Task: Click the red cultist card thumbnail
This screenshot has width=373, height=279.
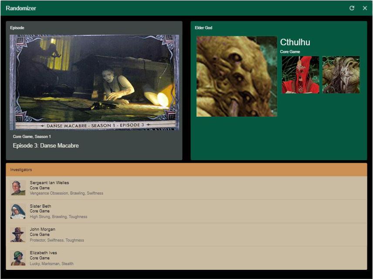Action: [300, 74]
